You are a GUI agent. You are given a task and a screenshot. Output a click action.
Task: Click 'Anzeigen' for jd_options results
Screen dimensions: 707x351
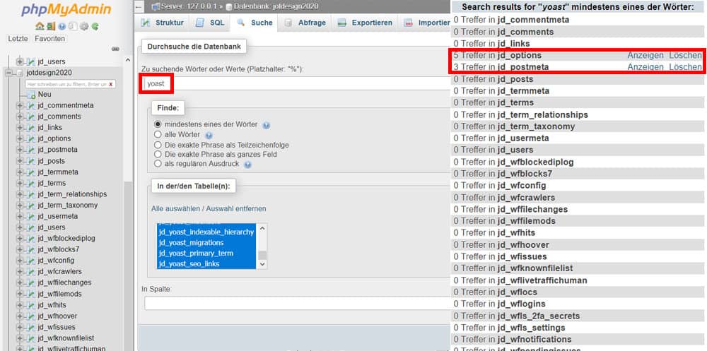click(645, 55)
